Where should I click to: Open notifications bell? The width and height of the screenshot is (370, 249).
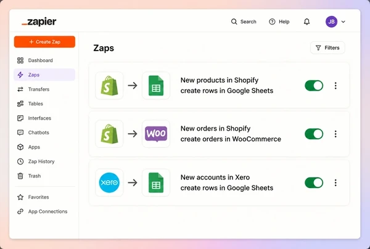(x=306, y=22)
